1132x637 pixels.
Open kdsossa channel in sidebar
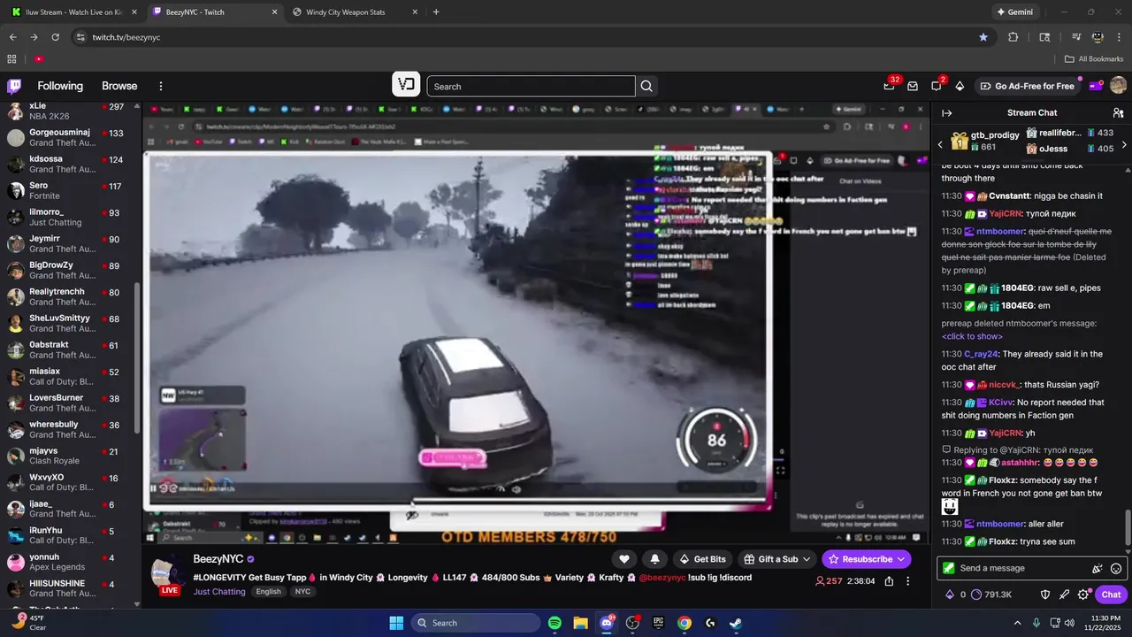[x=69, y=165]
